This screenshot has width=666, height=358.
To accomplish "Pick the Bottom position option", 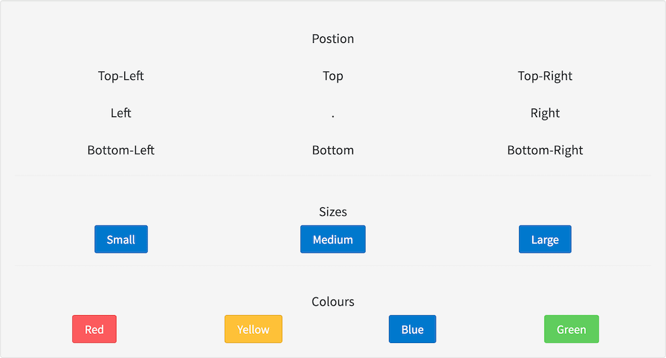I will tap(333, 150).
